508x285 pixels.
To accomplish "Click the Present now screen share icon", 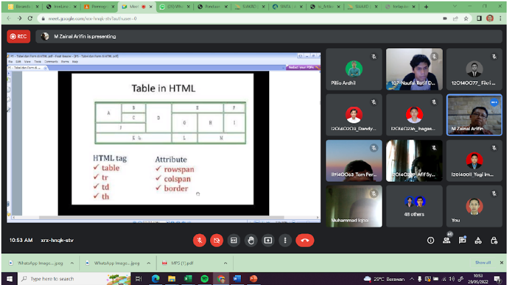I will click(x=268, y=240).
